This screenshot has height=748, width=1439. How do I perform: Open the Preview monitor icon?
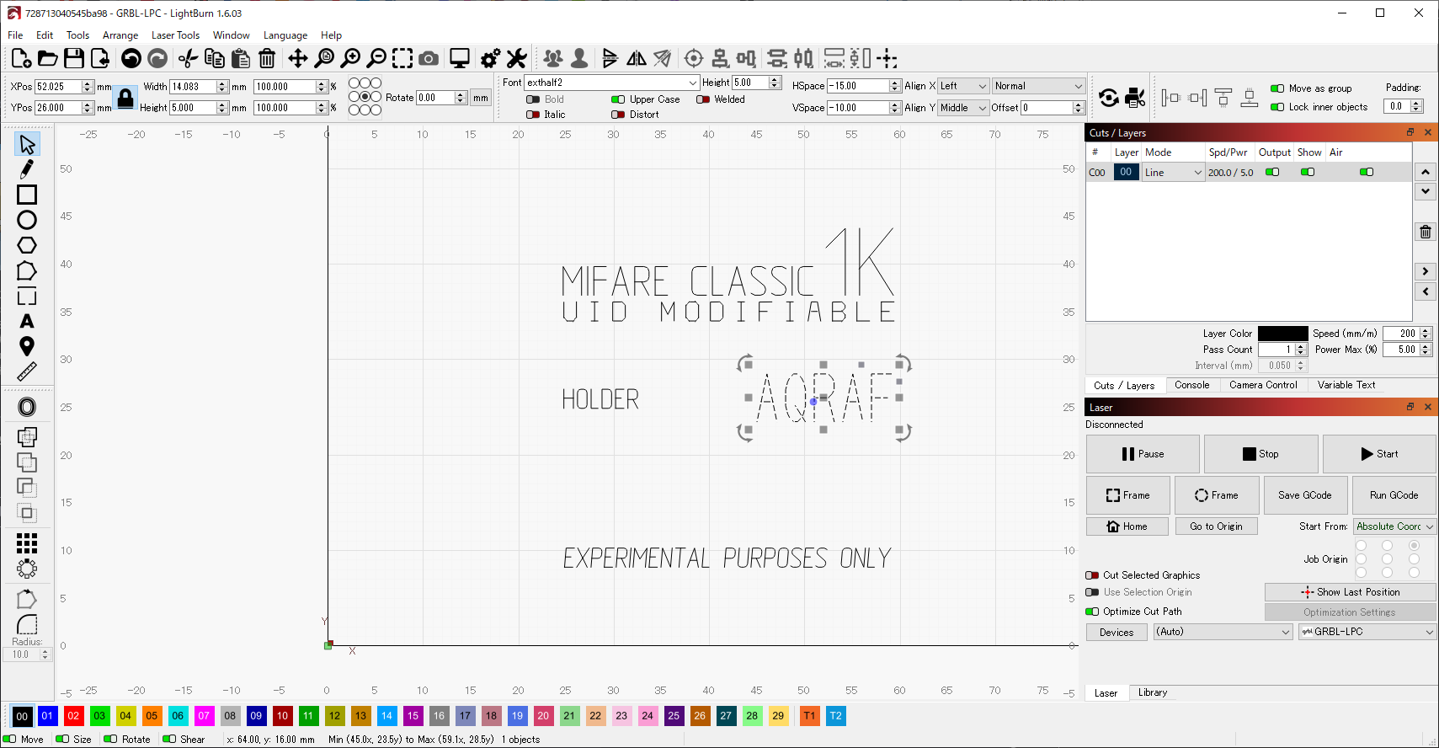(459, 58)
